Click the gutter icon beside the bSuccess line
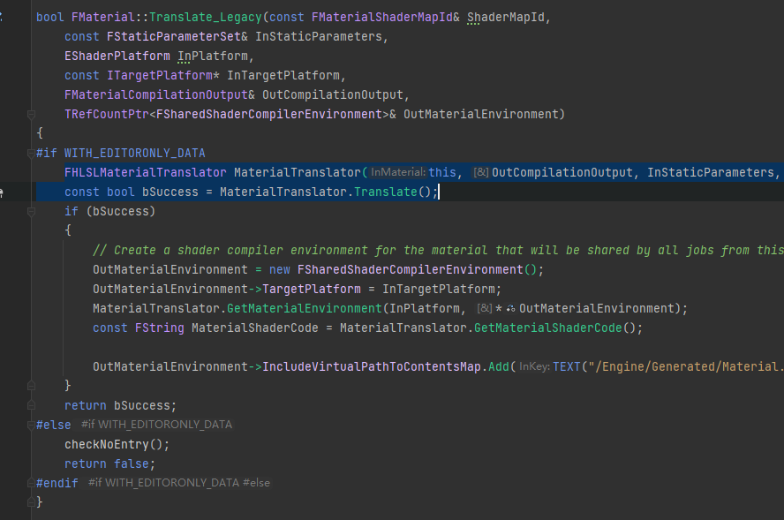Viewport: 784px width, 520px height. click(3, 192)
